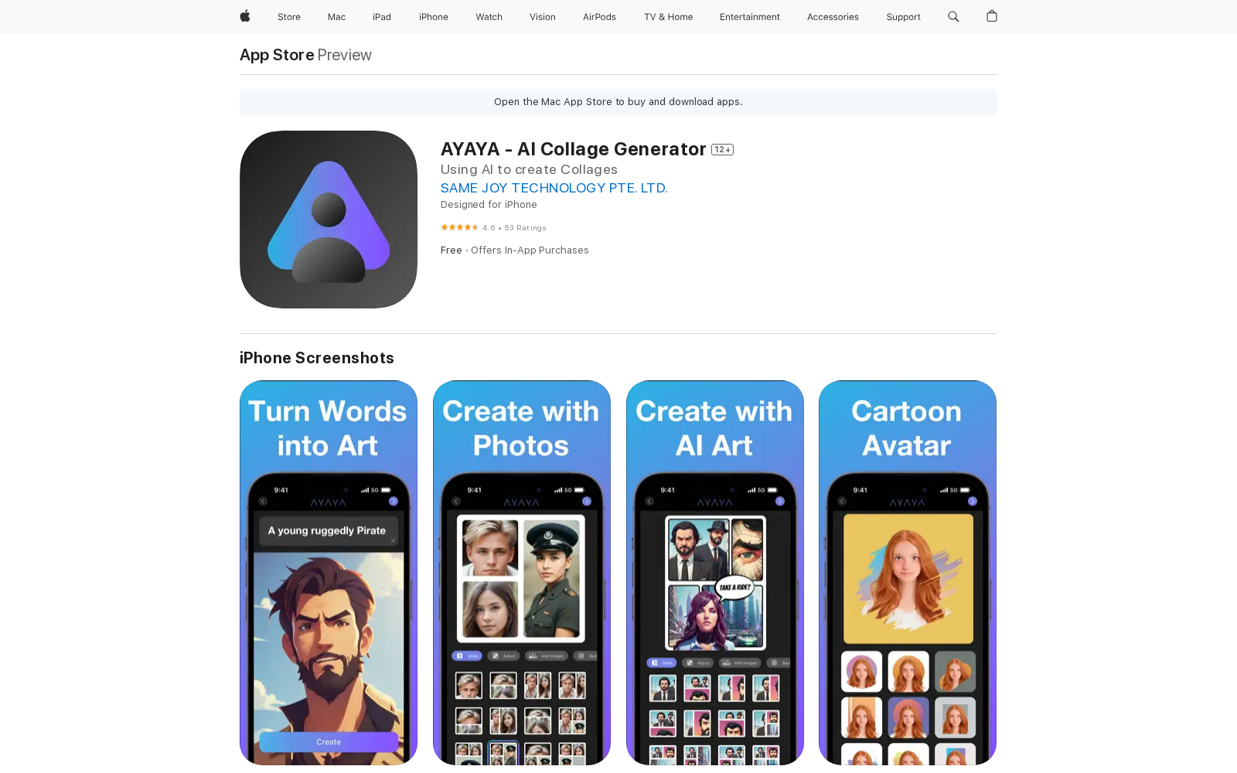Open the Accessories menu

click(x=833, y=17)
